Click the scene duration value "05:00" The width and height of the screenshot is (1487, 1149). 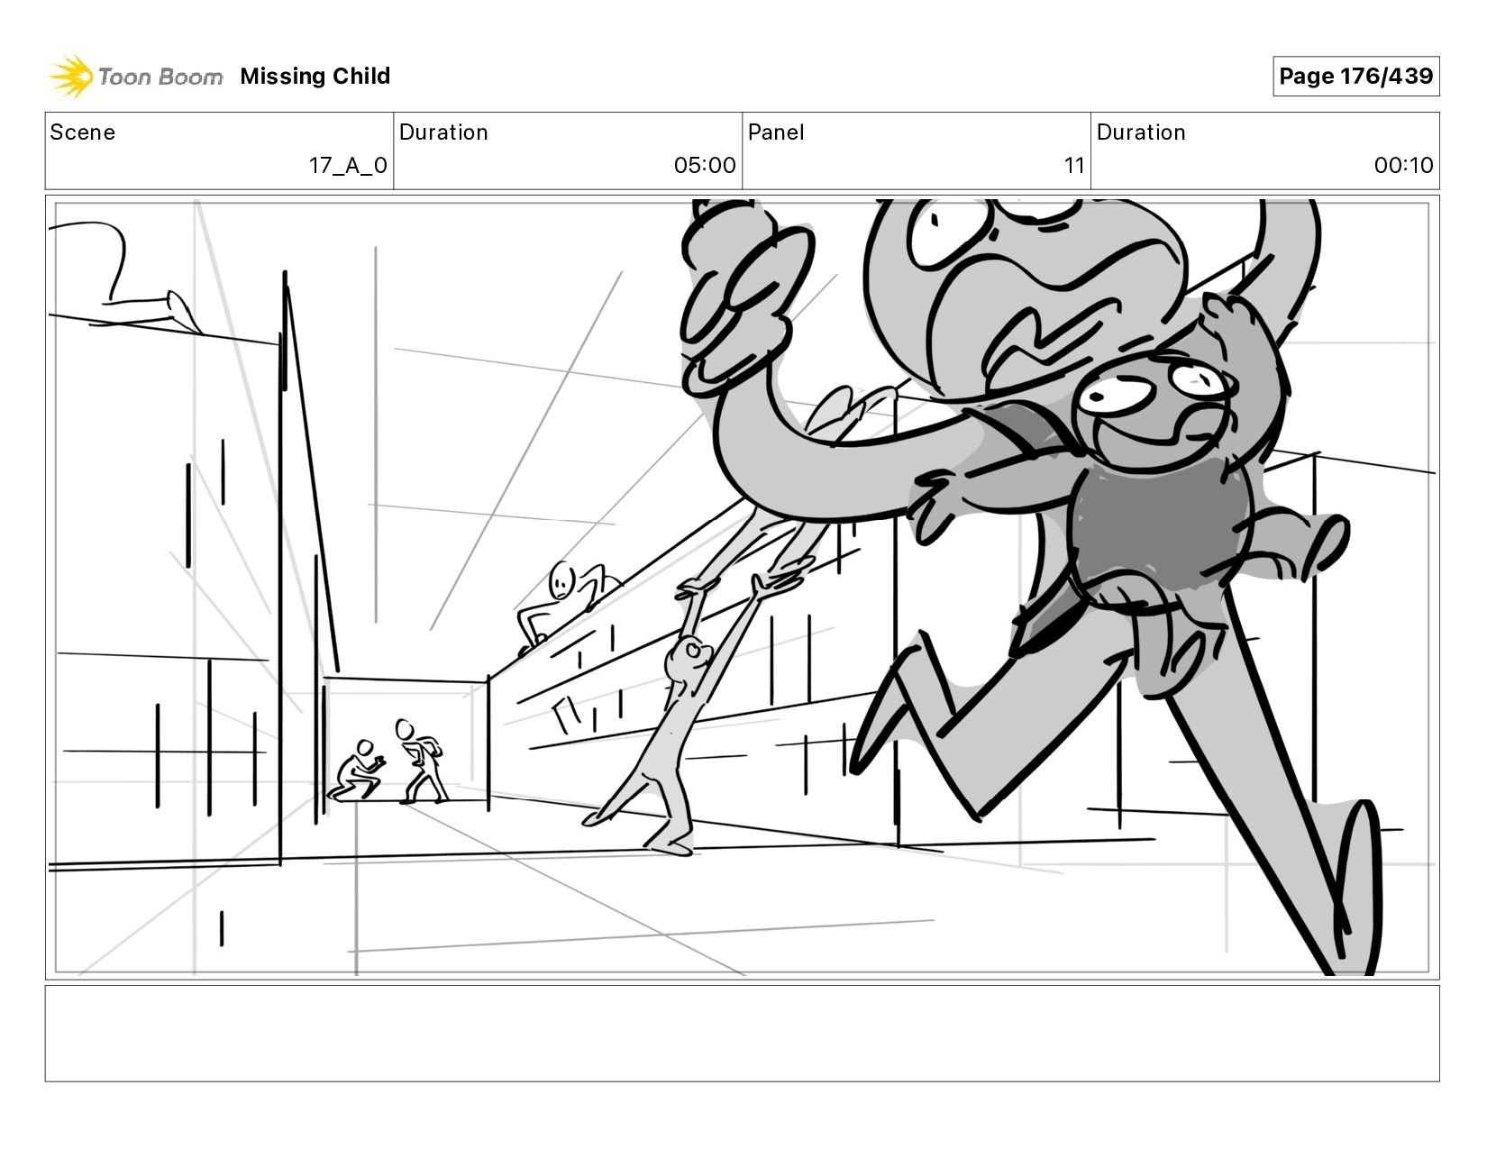[x=705, y=166]
